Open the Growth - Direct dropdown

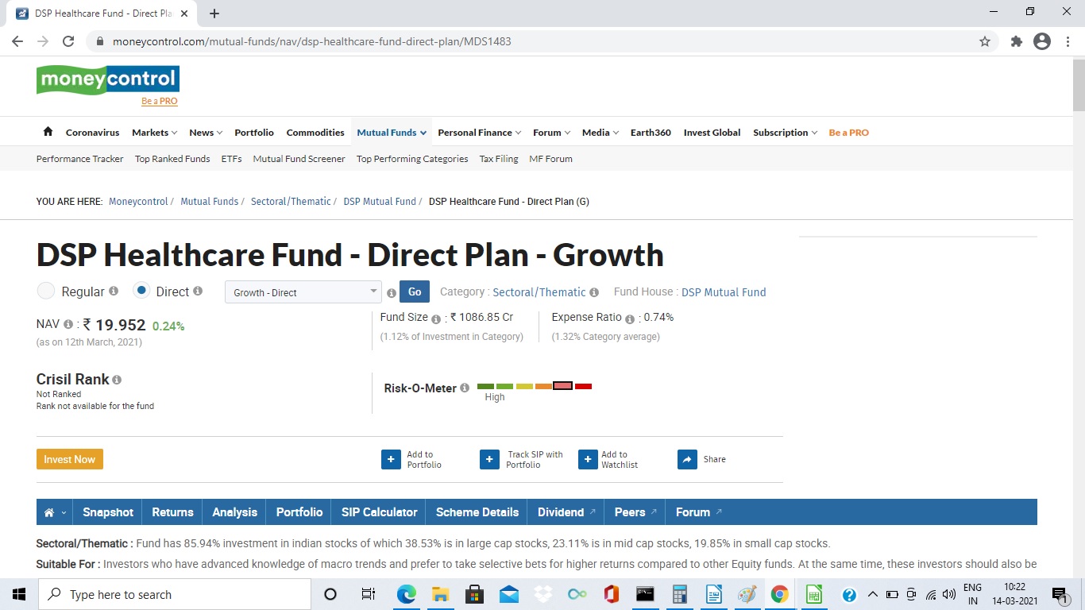(x=303, y=292)
